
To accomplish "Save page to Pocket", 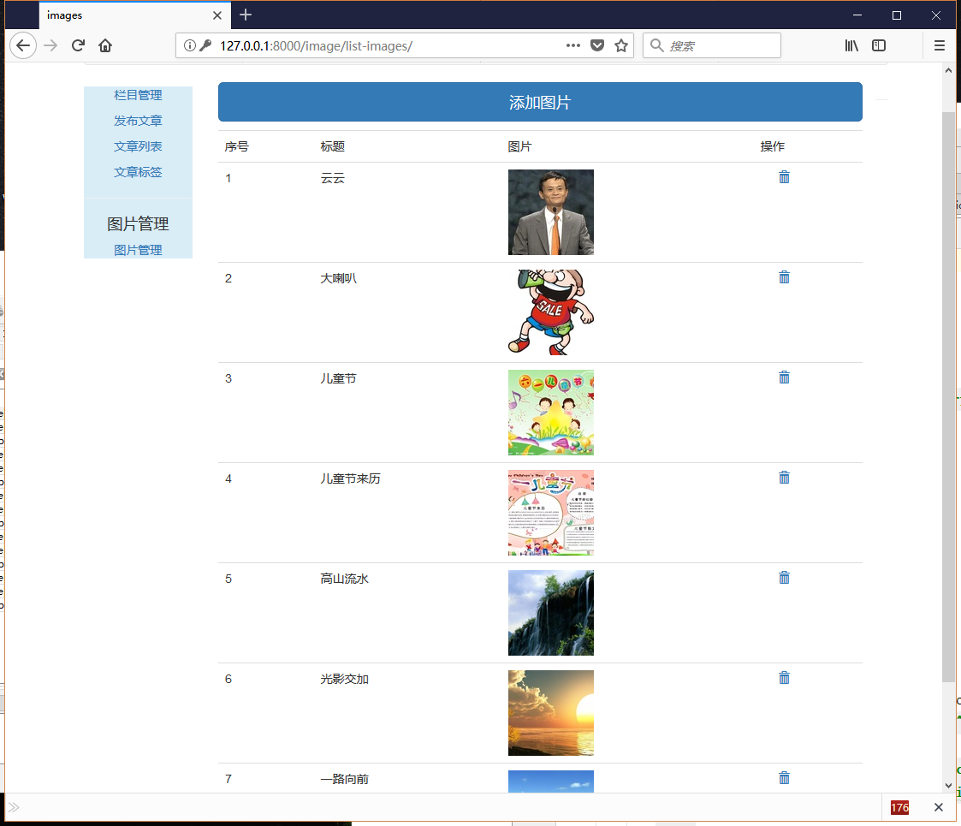I will pyautogui.click(x=597, y=45).
